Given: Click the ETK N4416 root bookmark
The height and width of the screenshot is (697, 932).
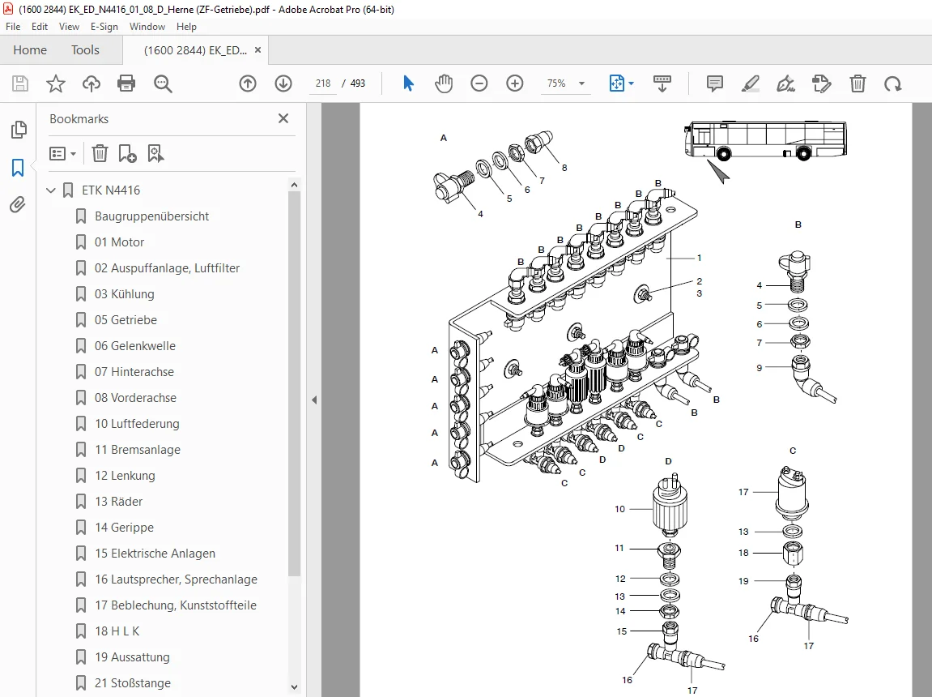Looking at the screenshot, I should click(x=111, y=190).
